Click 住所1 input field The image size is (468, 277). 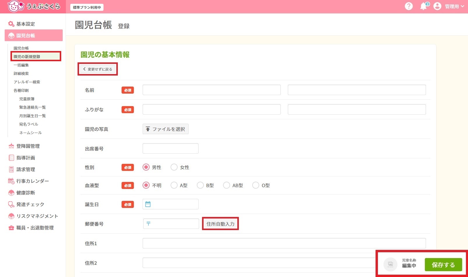click(284, 243)
